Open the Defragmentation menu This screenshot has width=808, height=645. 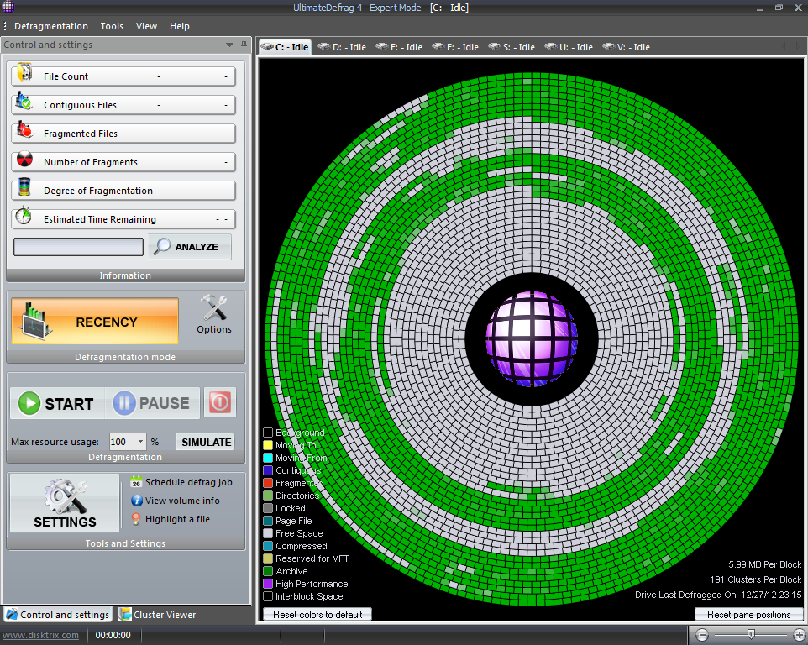pos(50,26)
